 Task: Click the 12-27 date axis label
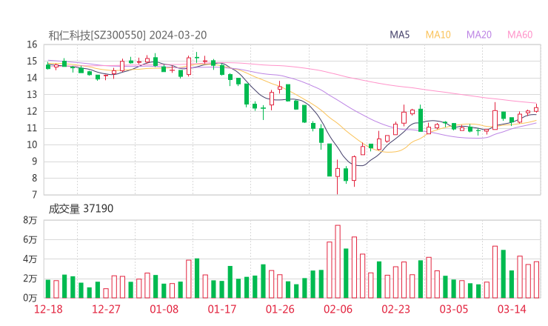pyautogui.click(x=106, y=309)
